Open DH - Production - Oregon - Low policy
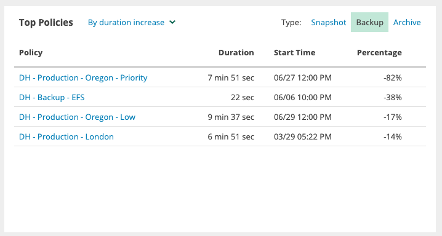Image resolution: width=442 pixels, height=236 pixels. [x=77, y=117]
